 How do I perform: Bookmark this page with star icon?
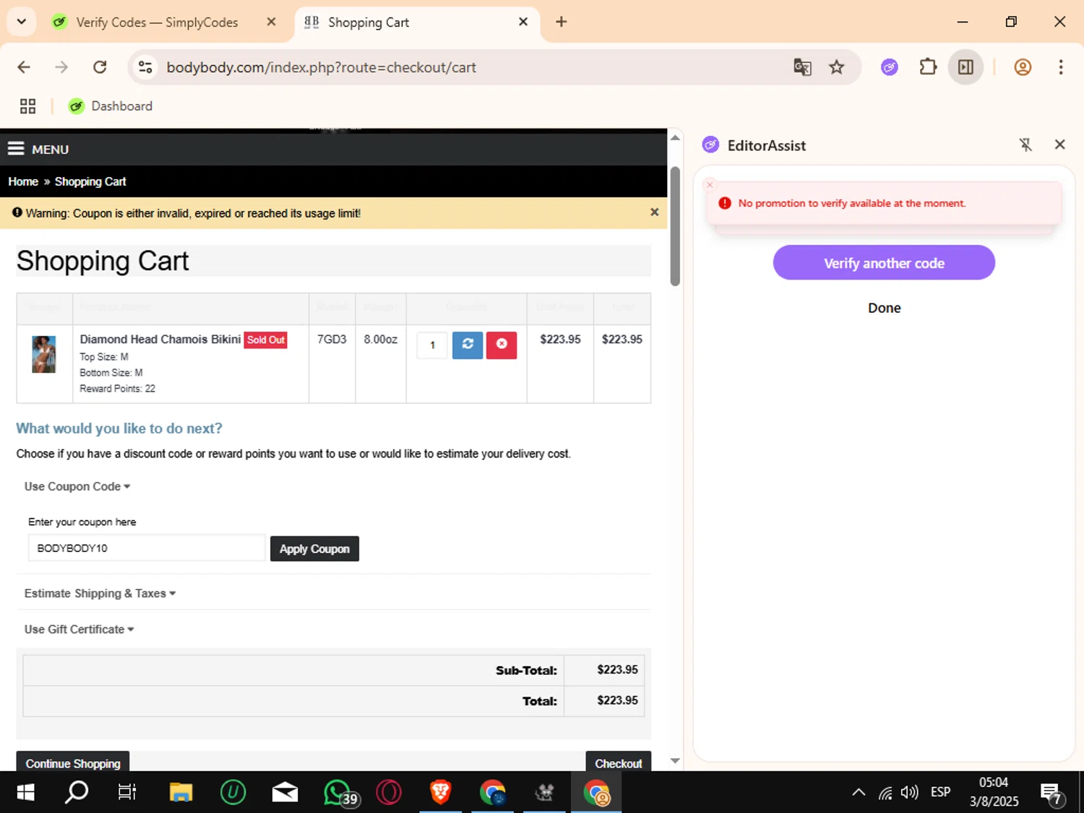click(x=836, y=67)
